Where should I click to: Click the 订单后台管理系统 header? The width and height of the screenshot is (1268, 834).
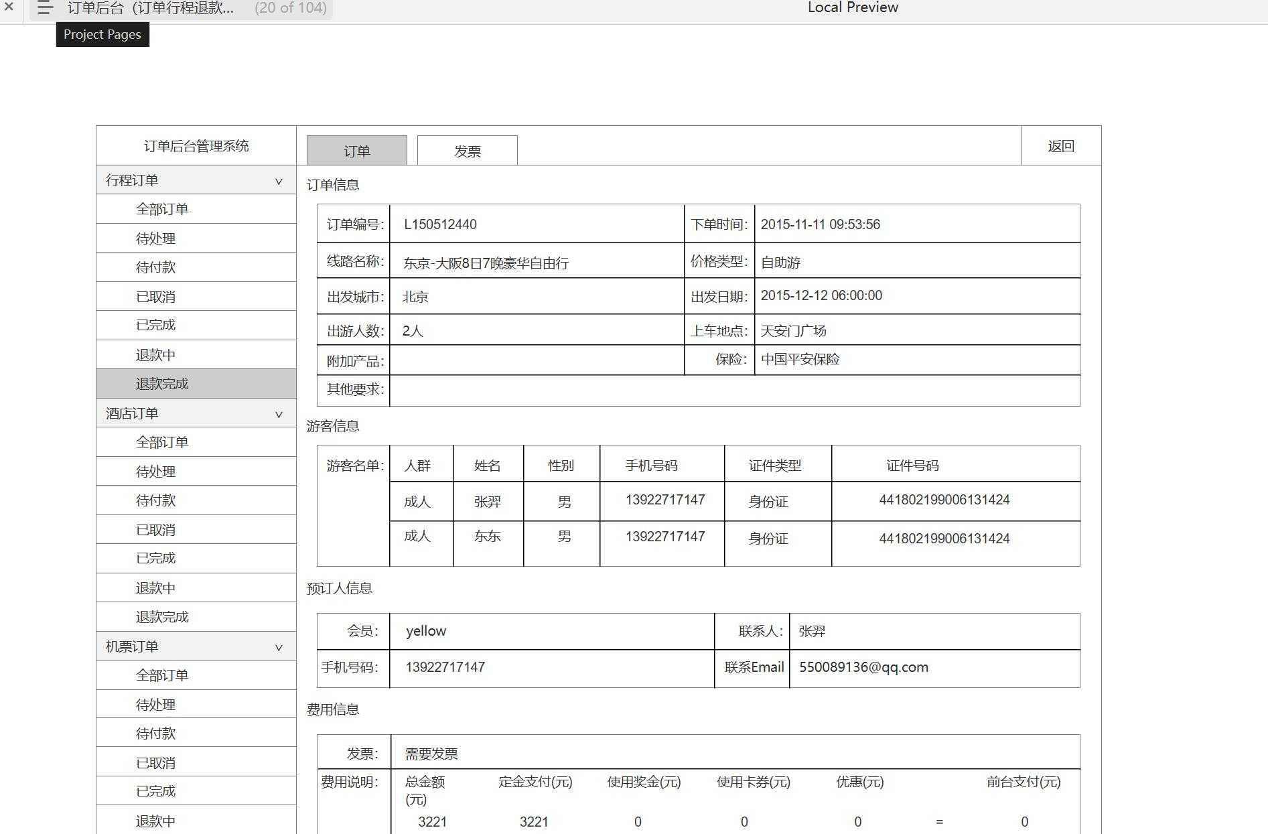click(196, 146)
